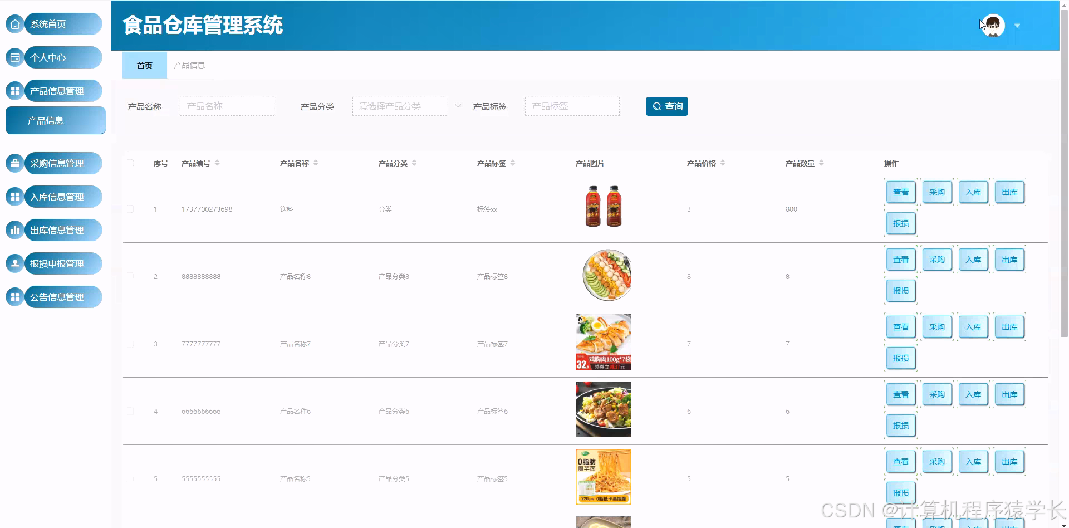
Task: Select the 首页 tab
Action: click(x=144, y=65)
